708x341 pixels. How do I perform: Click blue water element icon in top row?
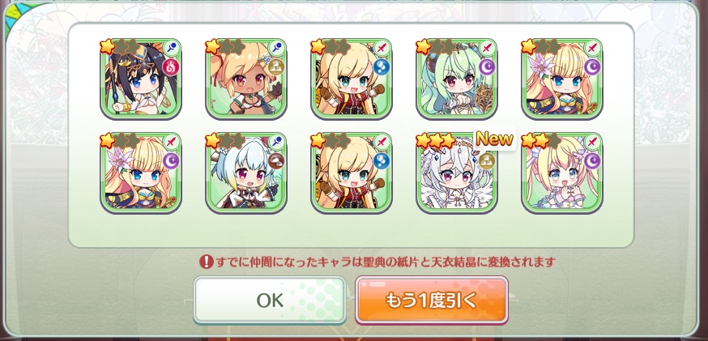coord(382,67)
